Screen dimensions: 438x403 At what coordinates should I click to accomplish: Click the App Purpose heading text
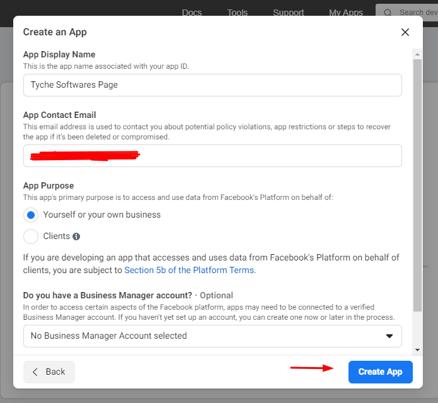click(49, 186)
